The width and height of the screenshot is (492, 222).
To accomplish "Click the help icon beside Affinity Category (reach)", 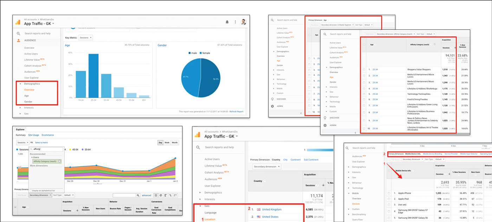I will 60,161.
